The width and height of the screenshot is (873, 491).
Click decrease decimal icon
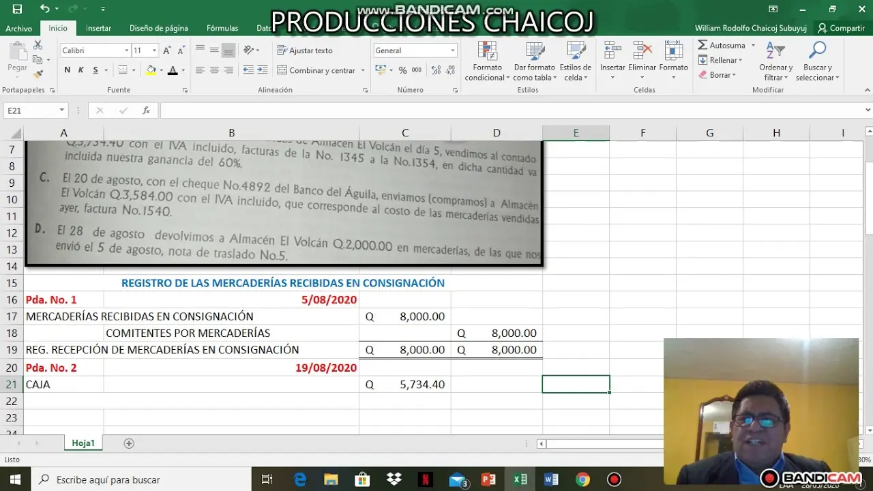[450, 70]
